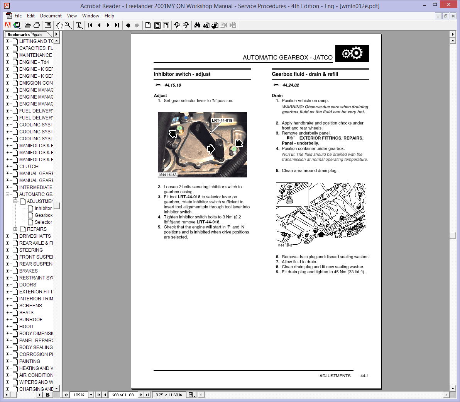Image resolution: width=460 pixels, height=402 pixels.
Task: Open the Selector bookmark
Action: point(44,222)
